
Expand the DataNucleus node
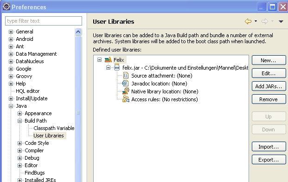coord(11,61)
